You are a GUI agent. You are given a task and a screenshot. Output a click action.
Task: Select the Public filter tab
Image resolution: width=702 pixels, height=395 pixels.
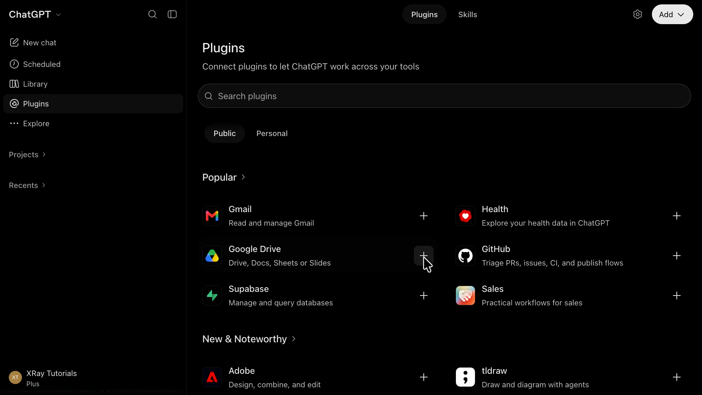224,133
